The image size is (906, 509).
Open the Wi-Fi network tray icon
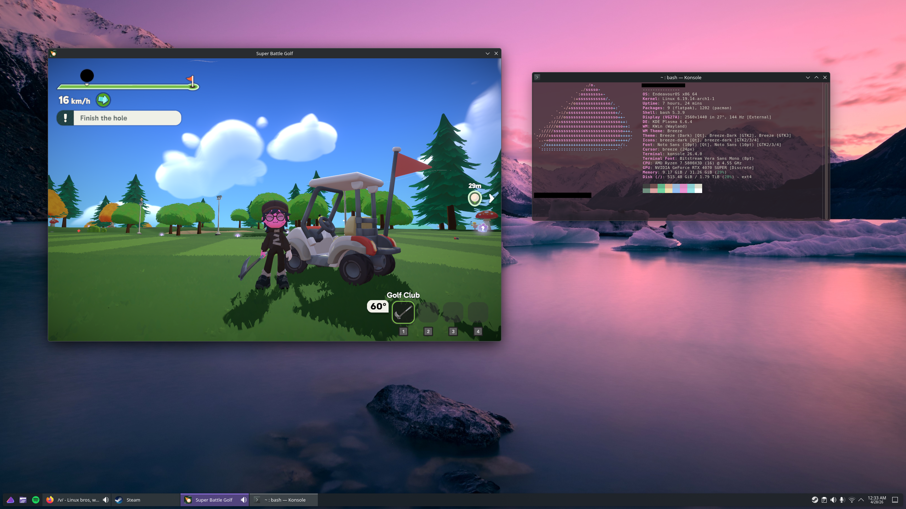pos(852,500)
